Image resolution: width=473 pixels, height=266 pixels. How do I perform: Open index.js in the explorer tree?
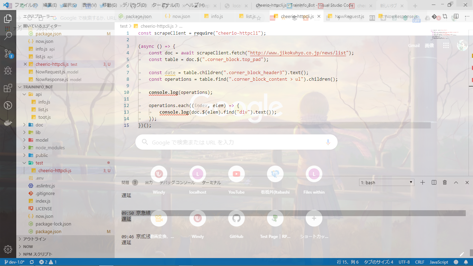coord(43,201)
